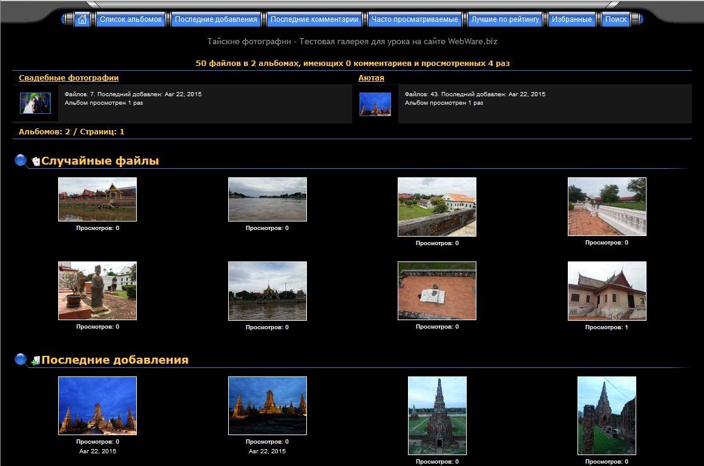Click the blue ball icon beside Последние добавления
Image resolution: width=704 pixels, height=466 pixels.
point(21,359)
